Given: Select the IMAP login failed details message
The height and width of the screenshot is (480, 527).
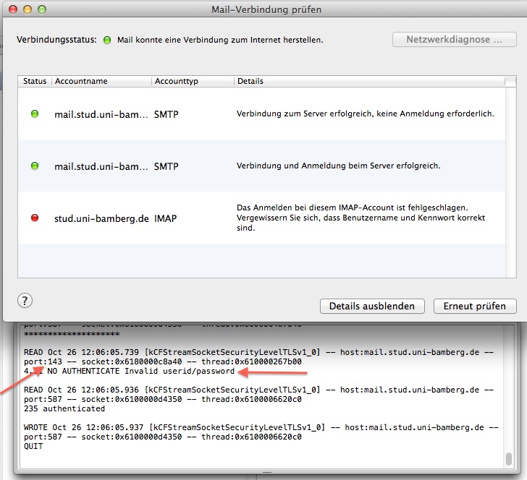Looking at the screenshot, I should tap(361, 218).
